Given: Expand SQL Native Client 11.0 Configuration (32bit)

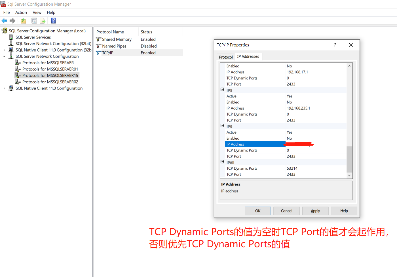Looking at the screenshot, I should (4, 50).
